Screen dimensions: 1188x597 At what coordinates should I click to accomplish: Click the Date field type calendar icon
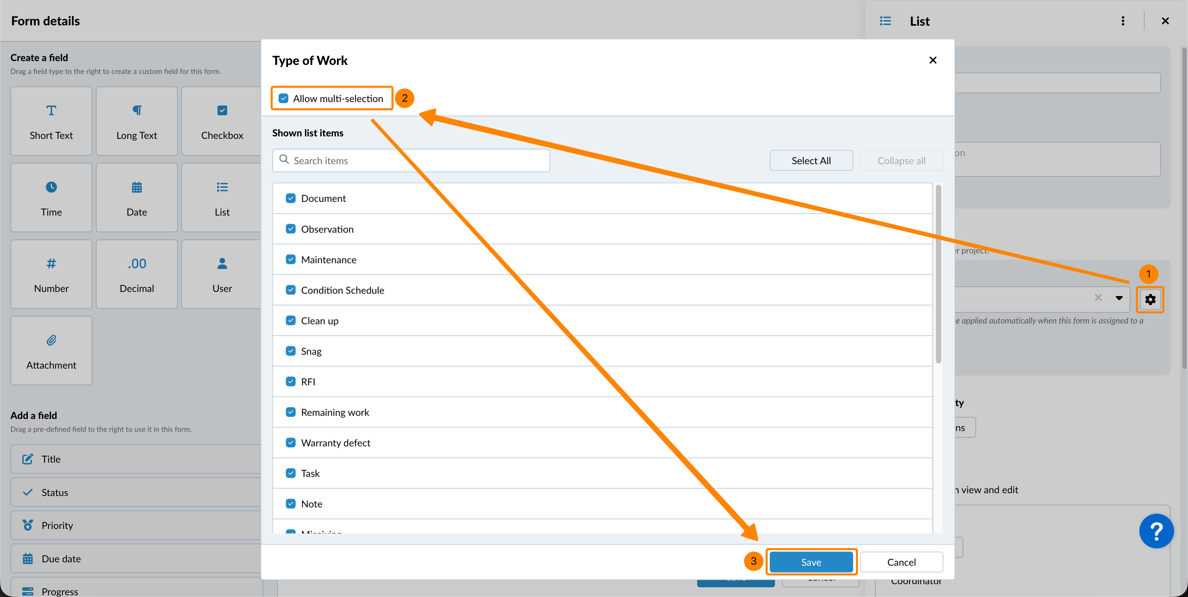tap(137, 187)
